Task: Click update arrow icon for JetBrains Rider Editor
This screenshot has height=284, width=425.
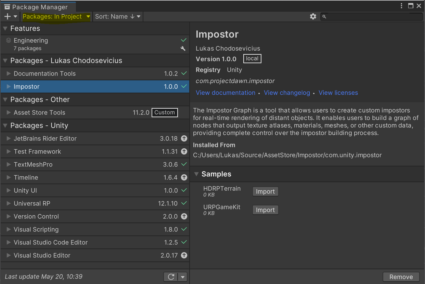Action: click(x=184, y=138)
